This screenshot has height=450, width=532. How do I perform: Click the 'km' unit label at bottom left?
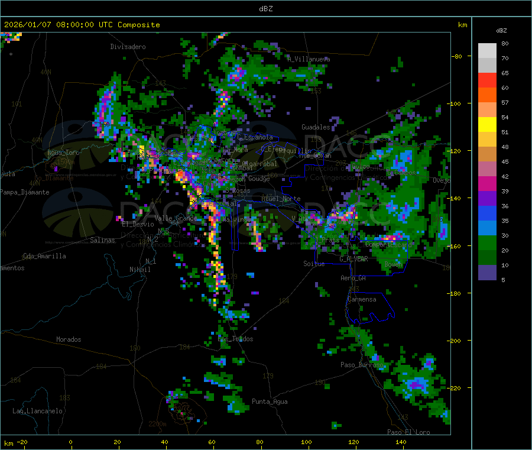coord(8,443)
